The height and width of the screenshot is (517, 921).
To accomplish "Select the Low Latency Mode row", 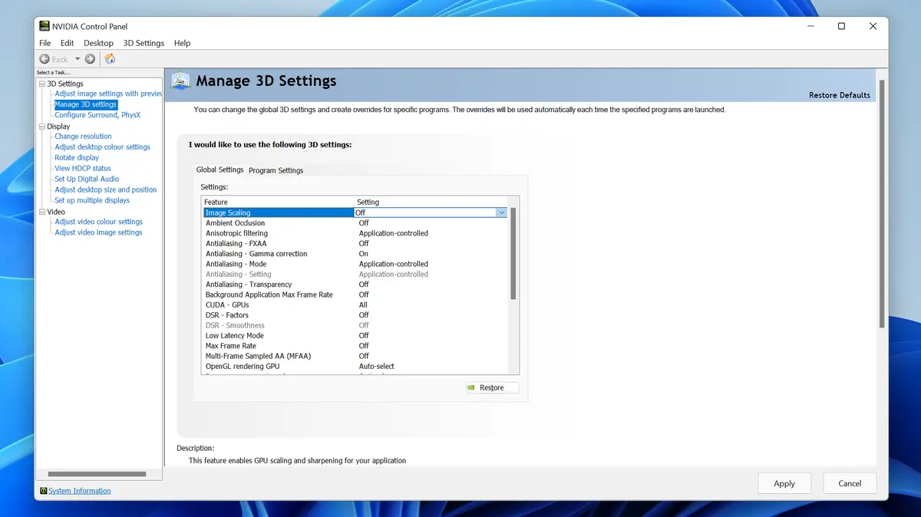I will [x=234, y=336].
